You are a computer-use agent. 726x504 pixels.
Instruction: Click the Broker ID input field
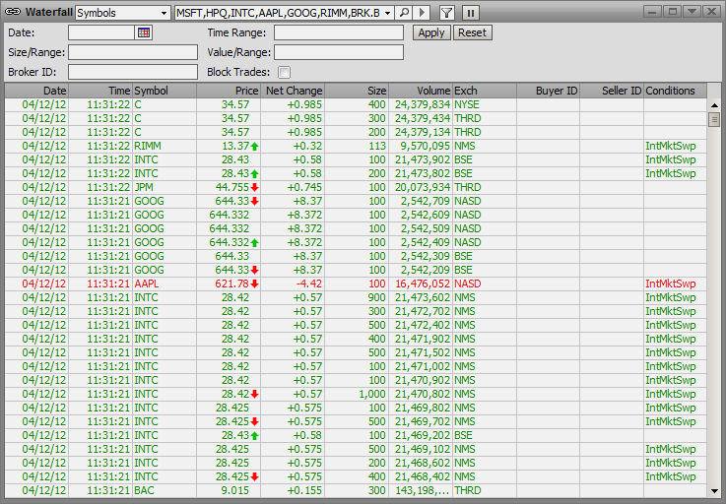click(133, 72)
